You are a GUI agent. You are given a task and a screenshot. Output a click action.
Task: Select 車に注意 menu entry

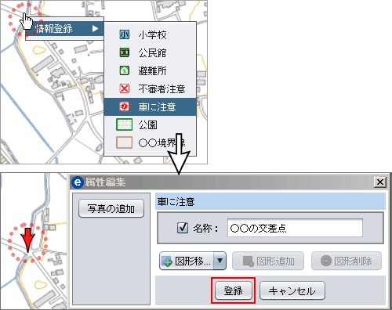click(x=151, y=106)
